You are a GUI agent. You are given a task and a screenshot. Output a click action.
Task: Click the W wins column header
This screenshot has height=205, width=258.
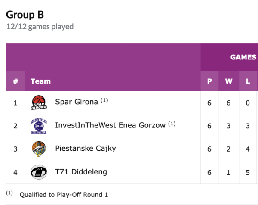(x=228, y=81)
